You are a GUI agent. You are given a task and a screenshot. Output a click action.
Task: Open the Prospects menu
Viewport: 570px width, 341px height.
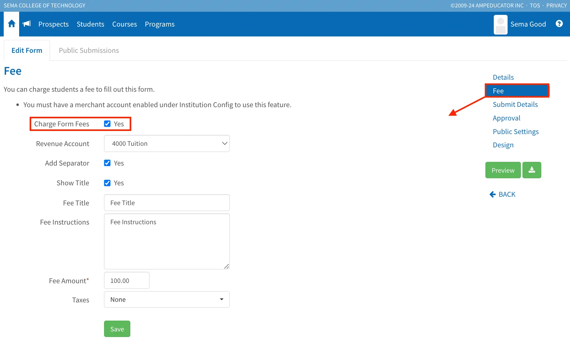(x=53, y=24)
